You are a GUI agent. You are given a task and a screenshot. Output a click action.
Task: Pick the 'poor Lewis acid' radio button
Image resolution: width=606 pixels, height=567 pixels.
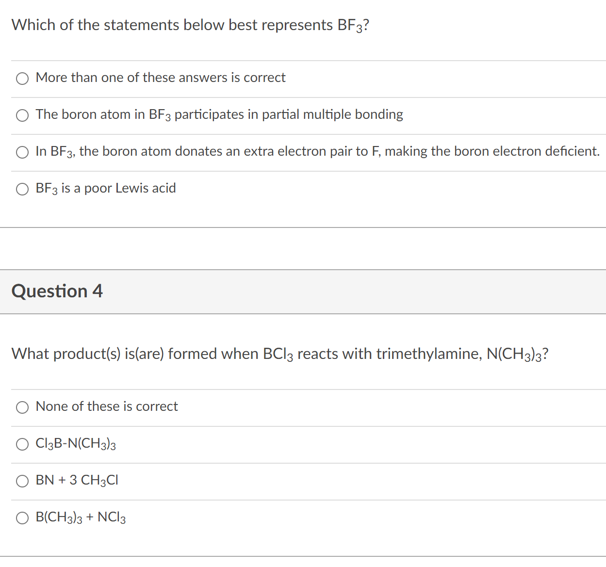[22, 189]
